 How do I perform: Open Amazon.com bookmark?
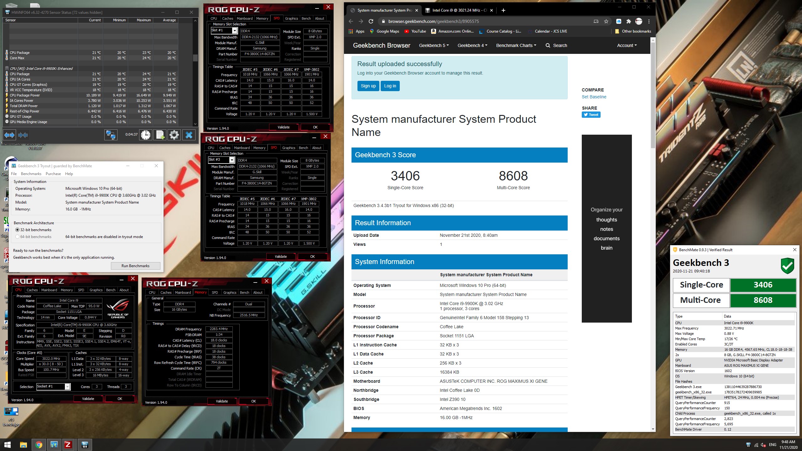[x=452, y=31]
